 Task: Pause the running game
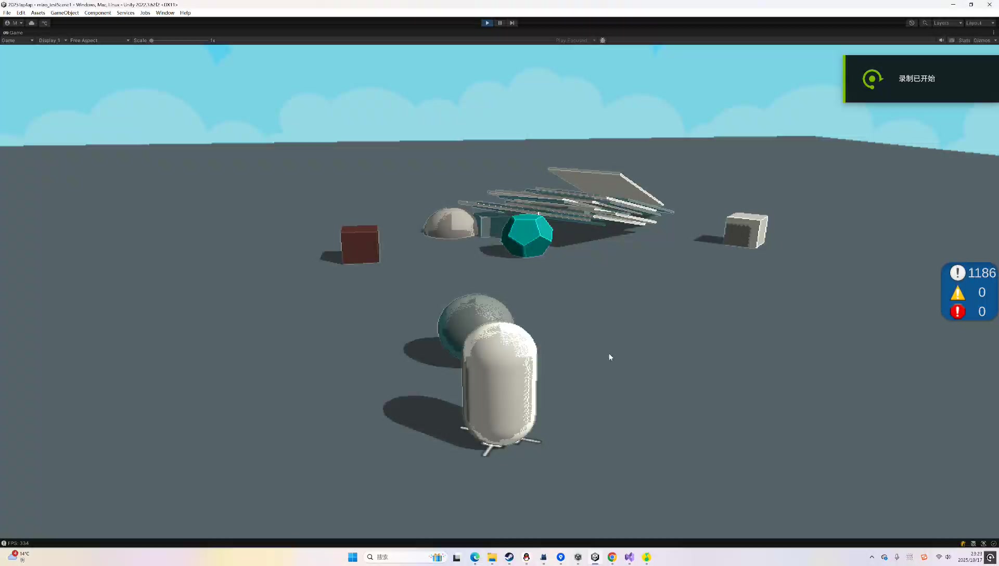(x=499, y=23)
